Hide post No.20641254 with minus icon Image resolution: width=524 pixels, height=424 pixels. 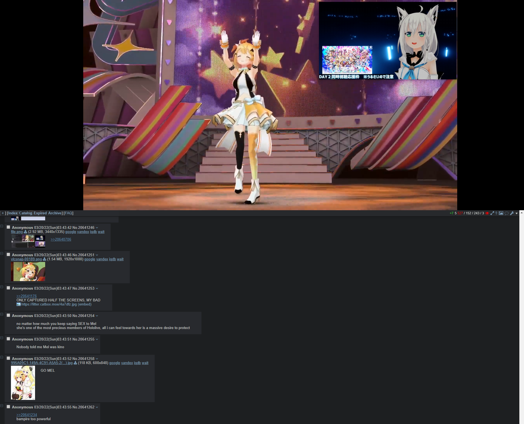pyautogui.click(x=2, y=315)
